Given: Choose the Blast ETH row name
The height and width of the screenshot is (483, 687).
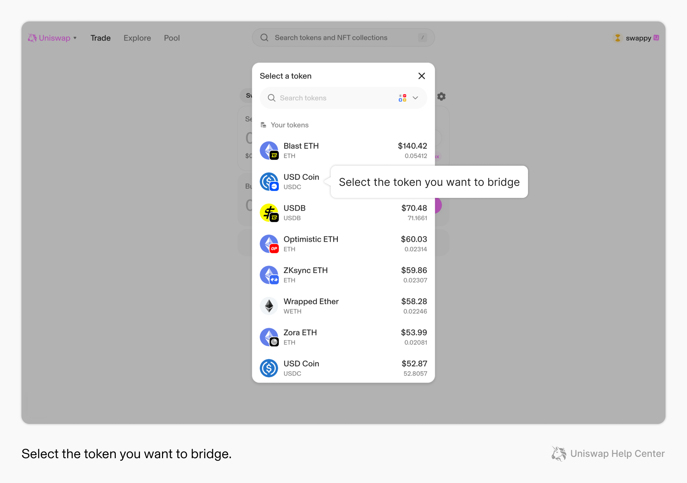Looking at the screenshot, I should pyautogui.click(x=301, y=146).
